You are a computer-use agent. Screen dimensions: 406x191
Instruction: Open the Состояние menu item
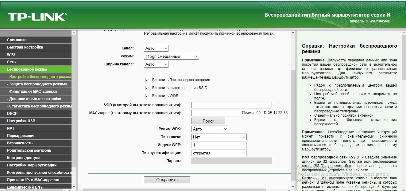pyautogui.click(x=36, y=40)
